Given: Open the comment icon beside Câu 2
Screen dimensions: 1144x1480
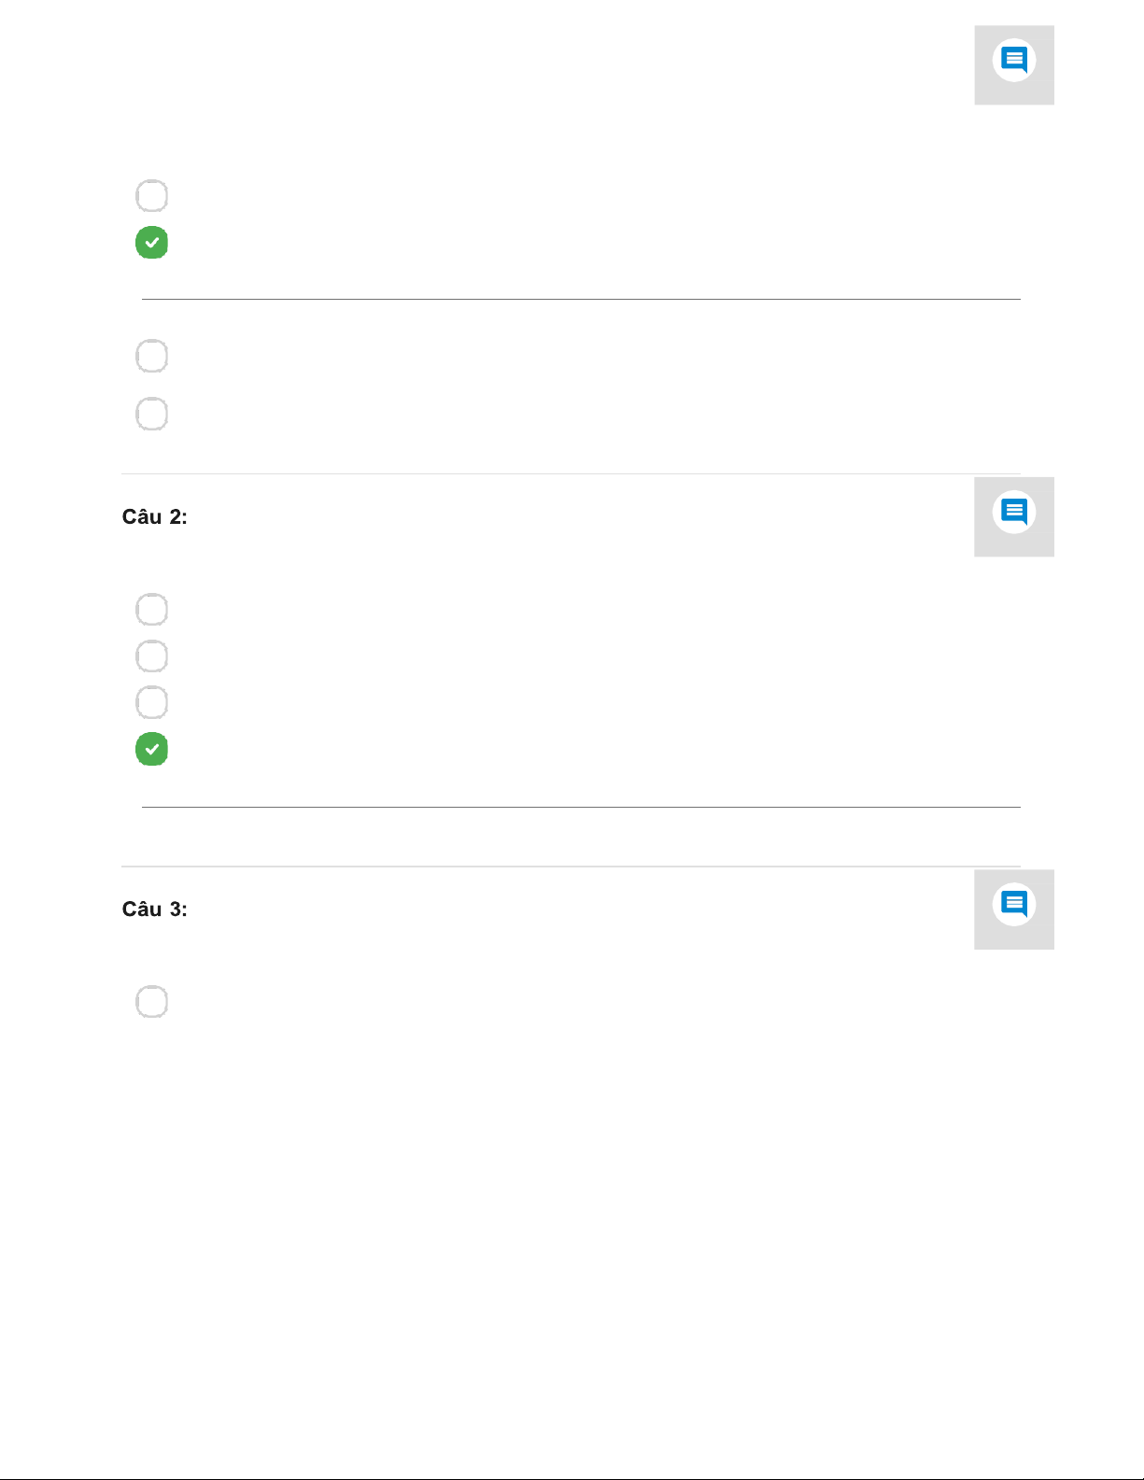Looking at the screenshot, I should point(1013,515).
